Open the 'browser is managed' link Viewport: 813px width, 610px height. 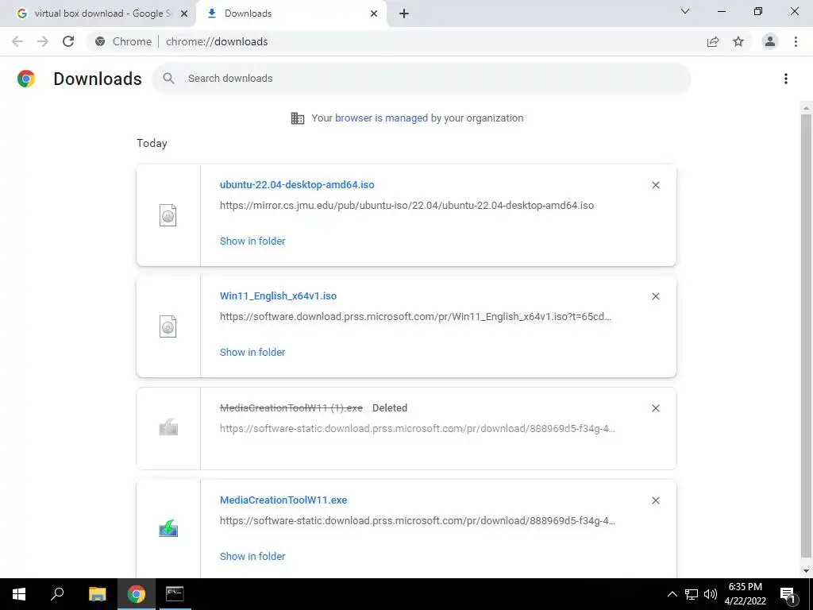(x=381, y=118)
